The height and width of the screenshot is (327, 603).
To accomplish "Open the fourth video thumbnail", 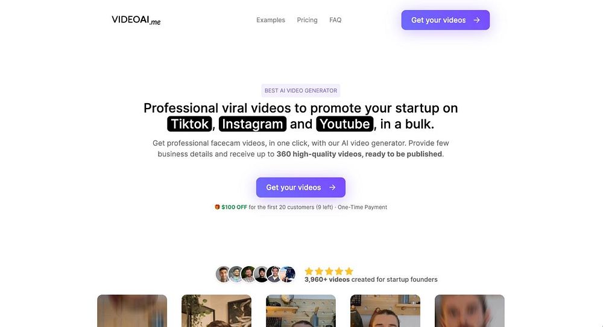I will tap(385, 311).
